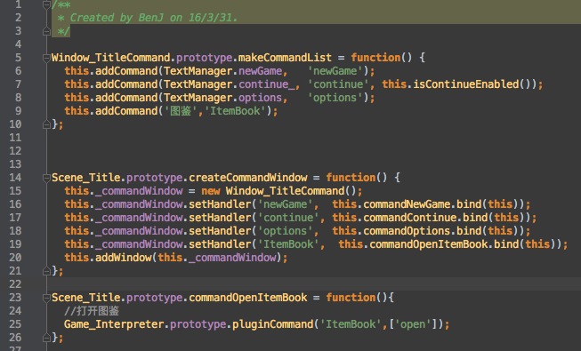Click the fold end marker on line 10

coord(46,124)
